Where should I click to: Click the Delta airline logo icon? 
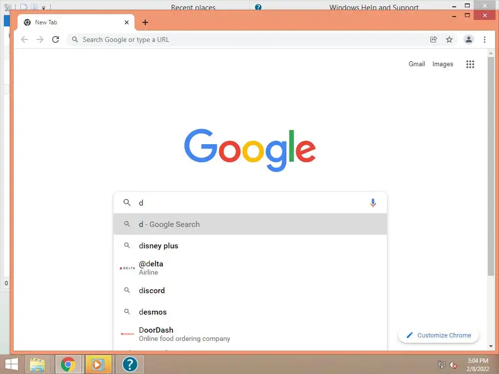coord(127,268)
